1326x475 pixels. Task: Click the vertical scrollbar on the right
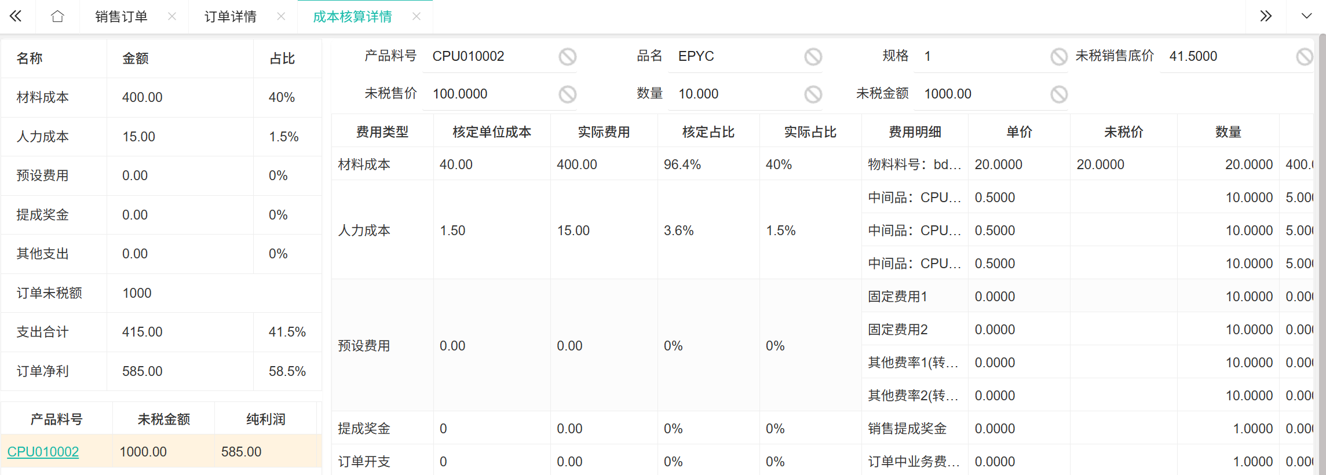tap(1322, 232)
